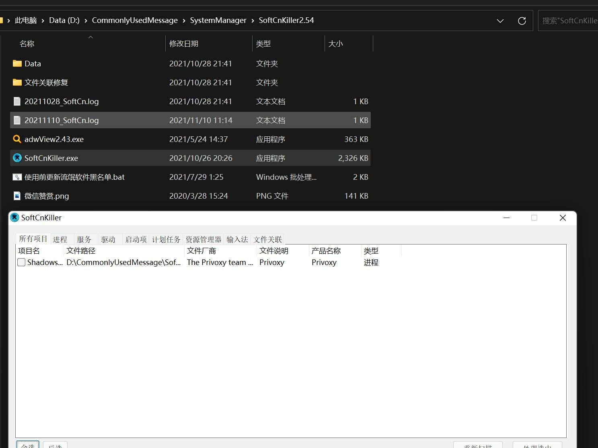The width and height of the screenshot is (598, 448).
Task: Click the 文件关联修复 folder icon
Action: point(17,82)
